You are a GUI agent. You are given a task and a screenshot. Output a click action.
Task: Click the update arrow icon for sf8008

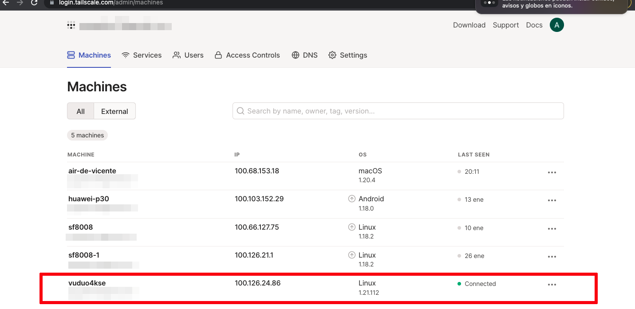[352, 227]
